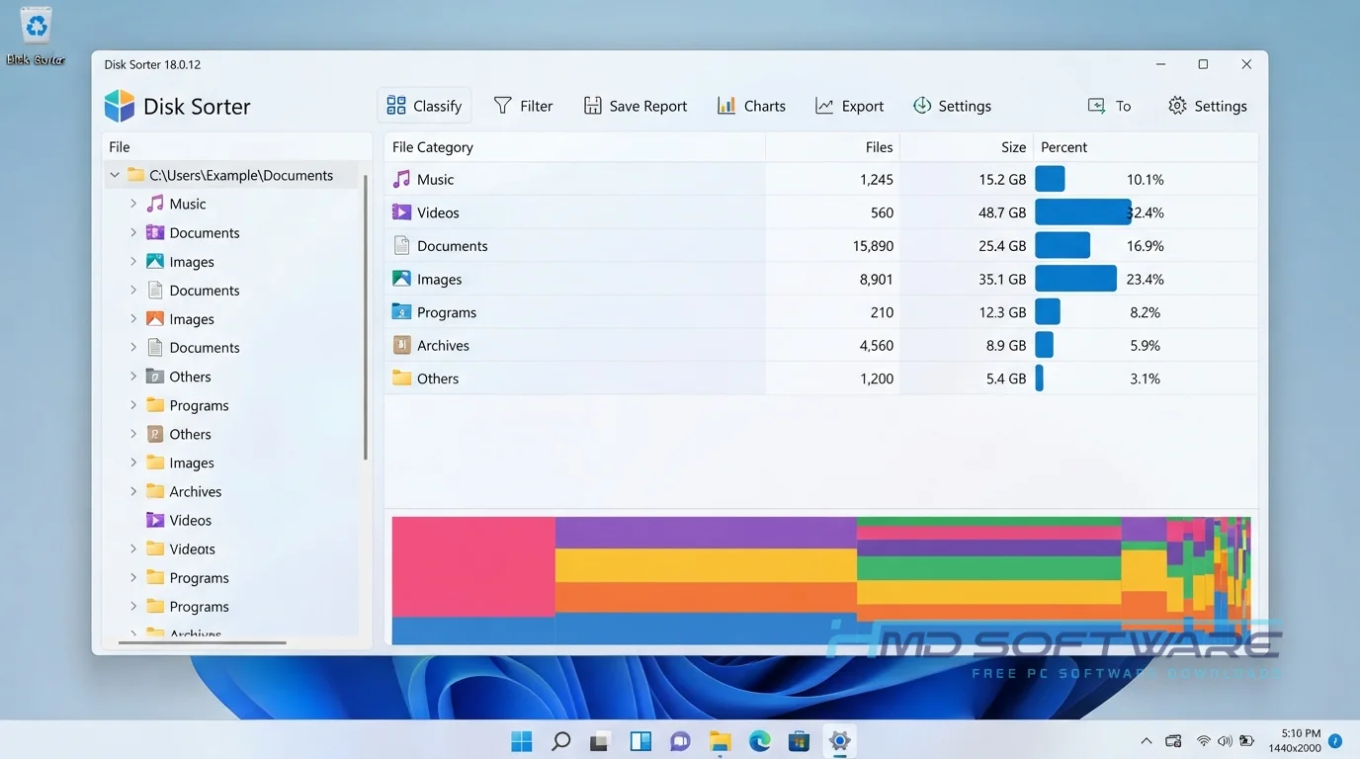Click the volume icon in the system tray

pos(1225,741)
